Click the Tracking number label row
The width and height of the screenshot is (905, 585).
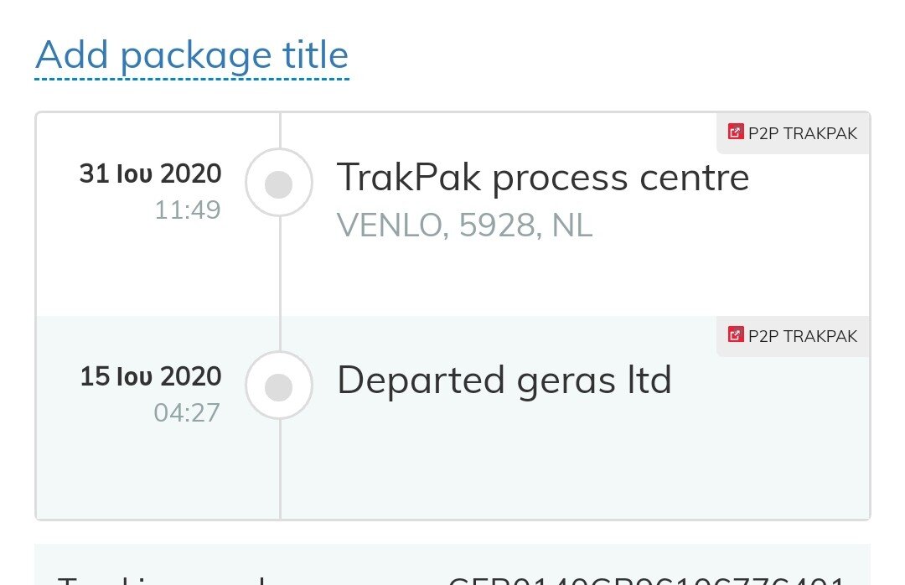(x=452, y=566)
